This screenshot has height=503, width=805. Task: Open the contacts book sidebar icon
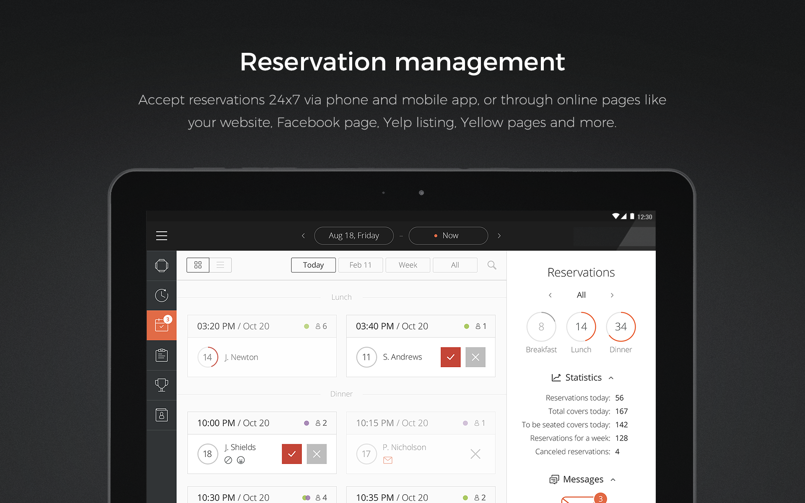161,415
